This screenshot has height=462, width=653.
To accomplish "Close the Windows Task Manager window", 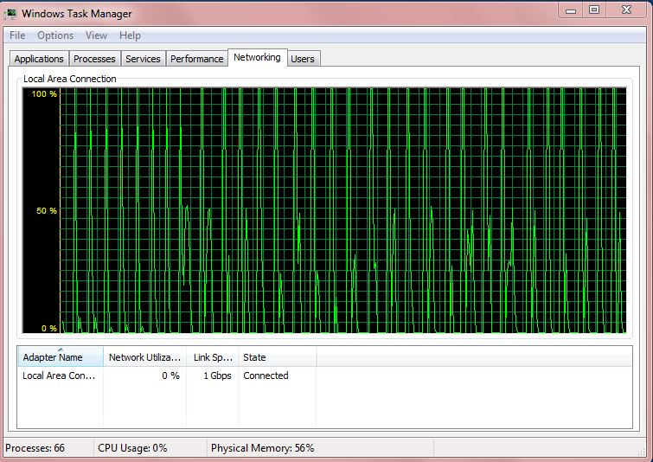I will 627,10.
